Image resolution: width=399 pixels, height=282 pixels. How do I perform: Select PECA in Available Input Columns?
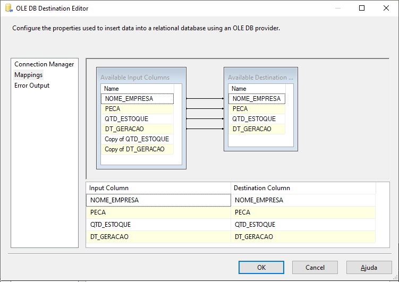tap(138, 109)
